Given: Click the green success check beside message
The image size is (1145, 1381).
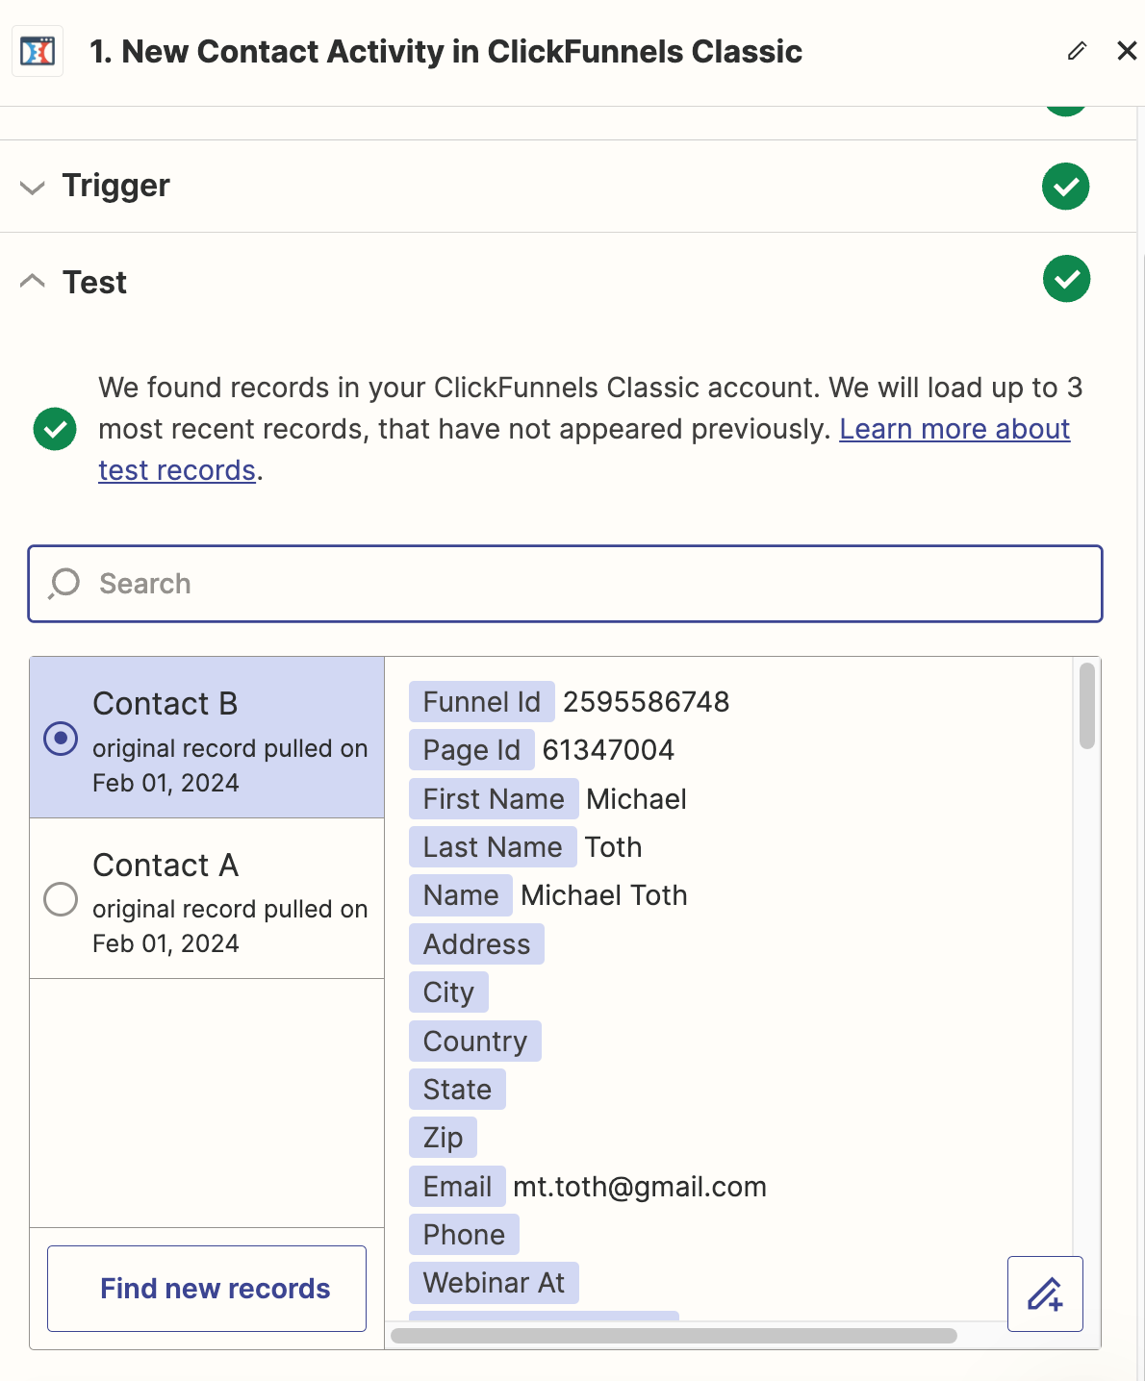Looking at the screenshot, I should pyautogui.click(x=55, y=429).
